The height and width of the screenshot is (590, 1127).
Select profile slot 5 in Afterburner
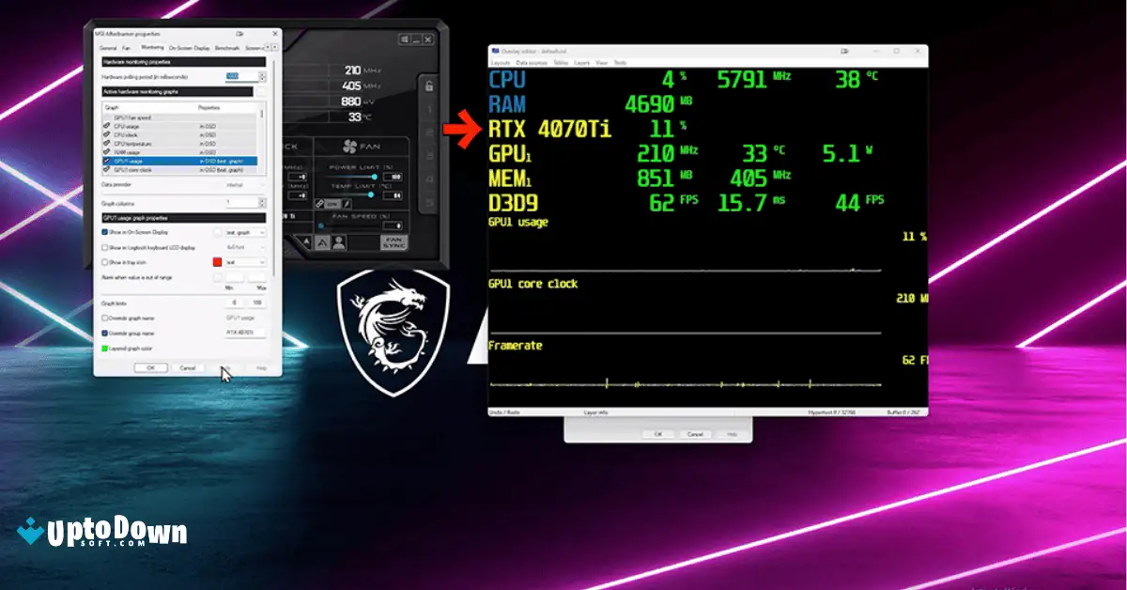click(427, 201)
